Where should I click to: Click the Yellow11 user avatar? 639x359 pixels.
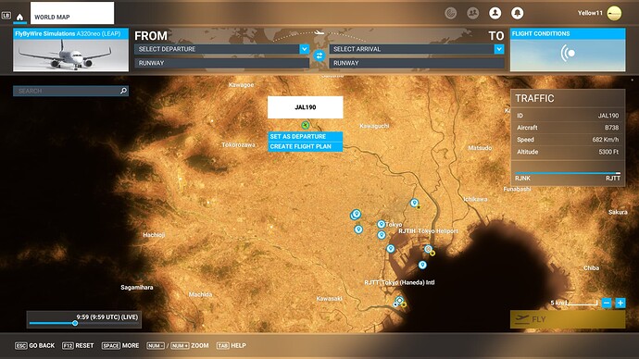click(614, 13)
